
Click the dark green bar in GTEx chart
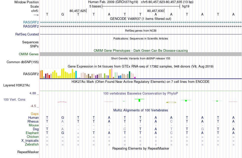coord(129,75)
